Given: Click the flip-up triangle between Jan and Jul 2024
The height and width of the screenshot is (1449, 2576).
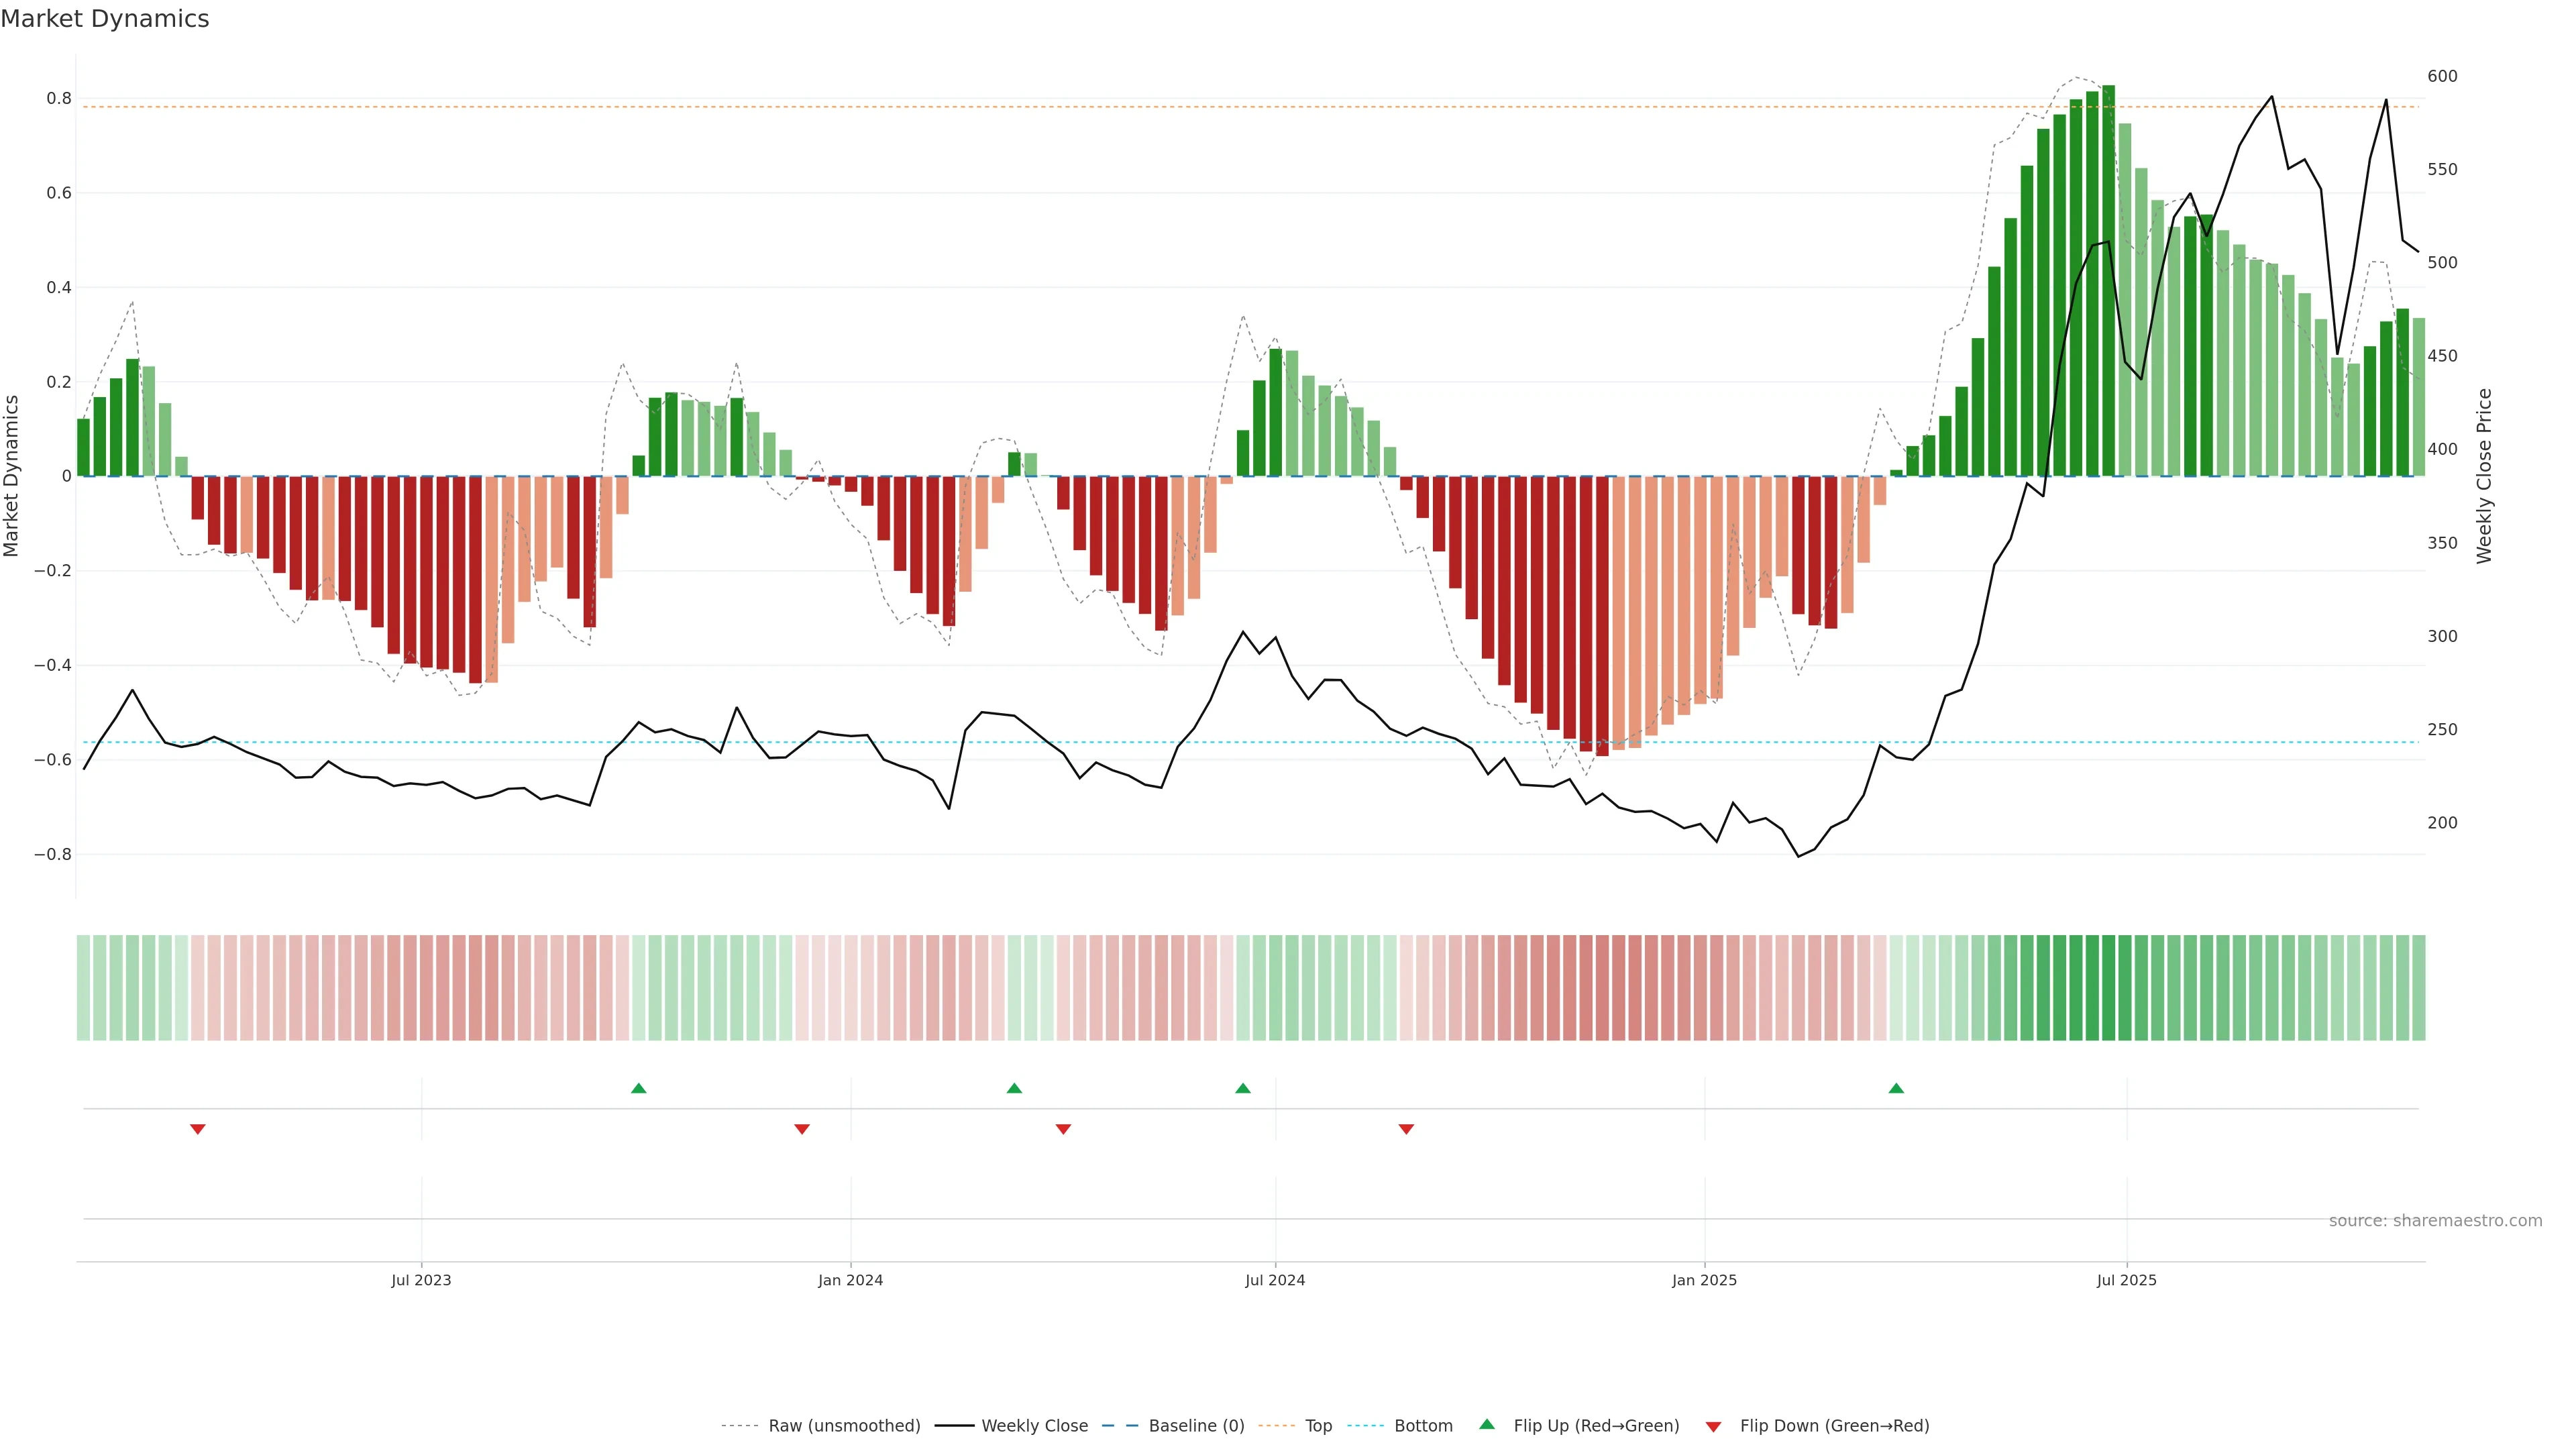Looking at the screenshot, I should (x=1014, y=1088).
